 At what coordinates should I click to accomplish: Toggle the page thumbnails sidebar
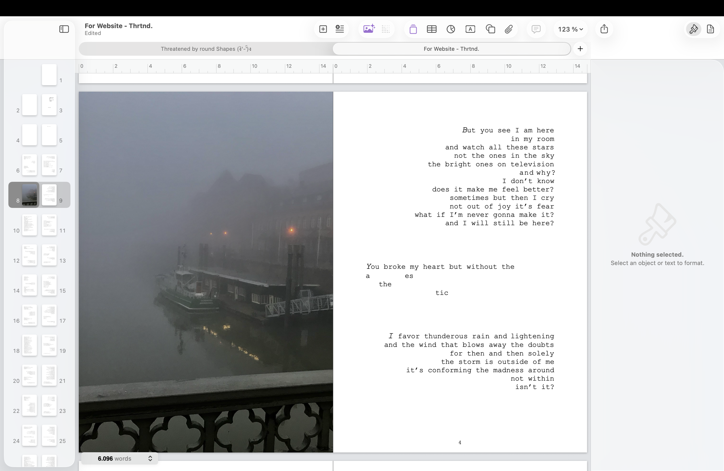pos(64,29)
